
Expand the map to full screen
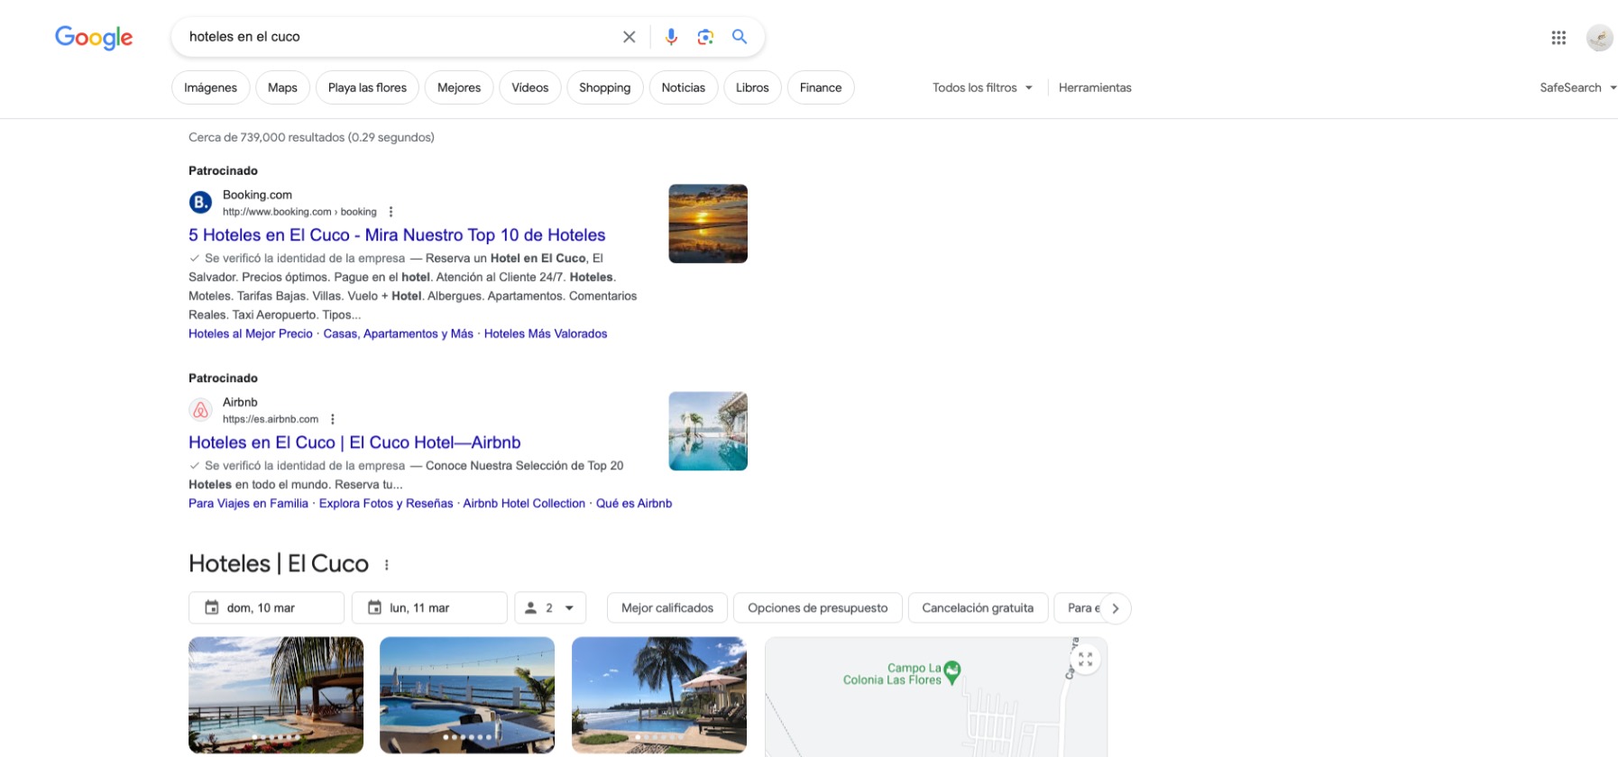[1085, 660]
